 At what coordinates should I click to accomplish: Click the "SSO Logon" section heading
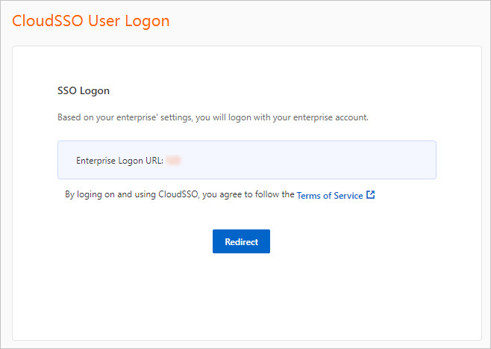coord(84,91)
